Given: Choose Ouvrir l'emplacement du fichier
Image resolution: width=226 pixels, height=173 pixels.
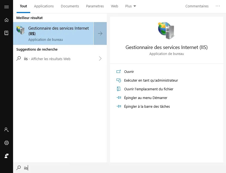Looking at the screenshot, I should (x=149, y=89).
